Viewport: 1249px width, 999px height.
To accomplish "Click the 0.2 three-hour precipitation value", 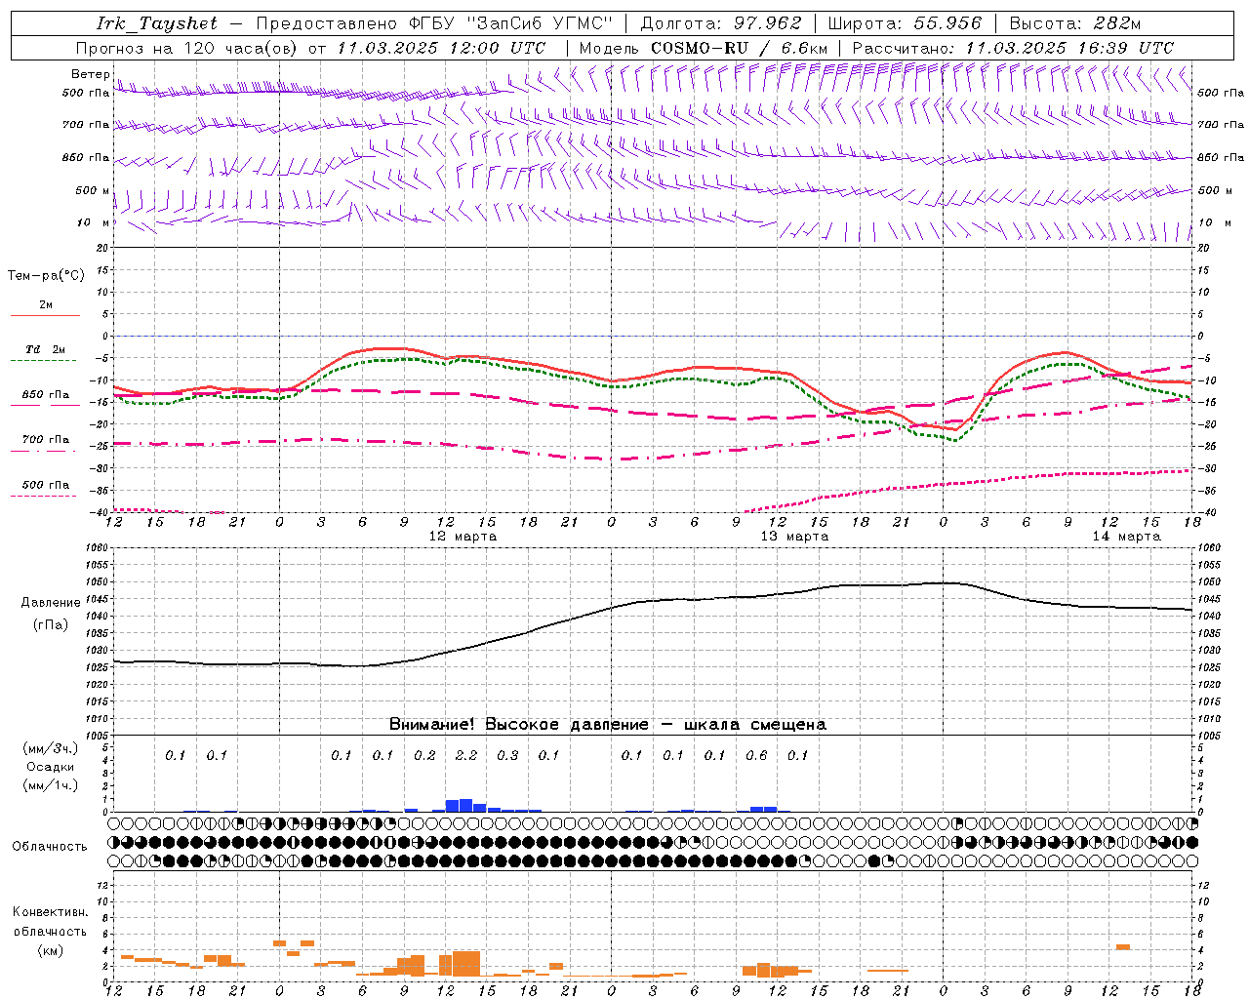I will pos(424,755).
